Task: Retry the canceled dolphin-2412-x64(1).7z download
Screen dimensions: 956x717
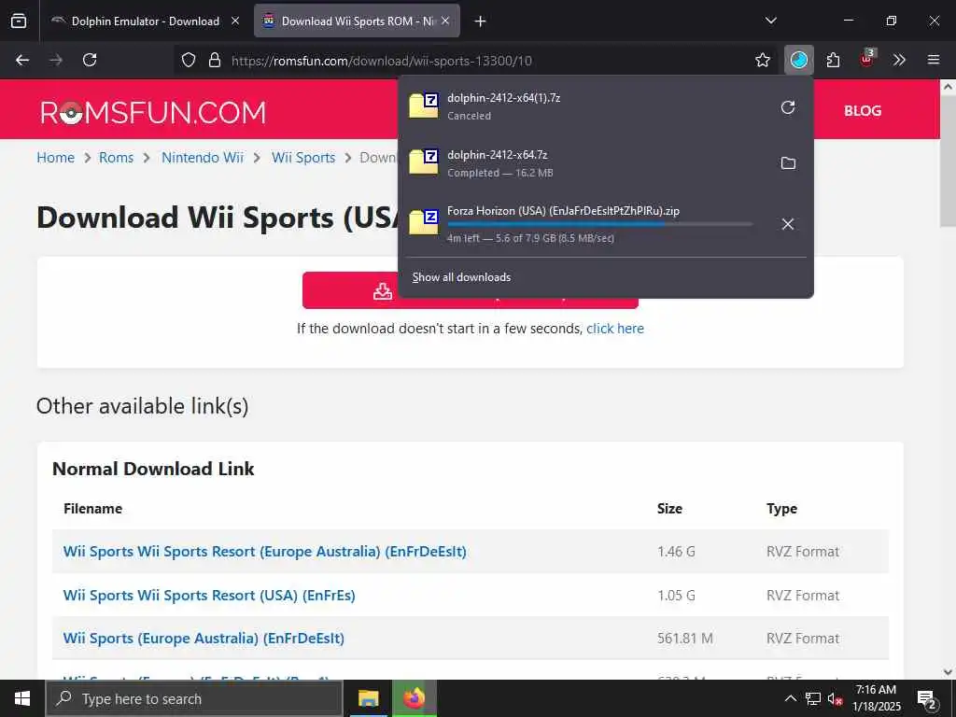Action: tap(788, 107)
